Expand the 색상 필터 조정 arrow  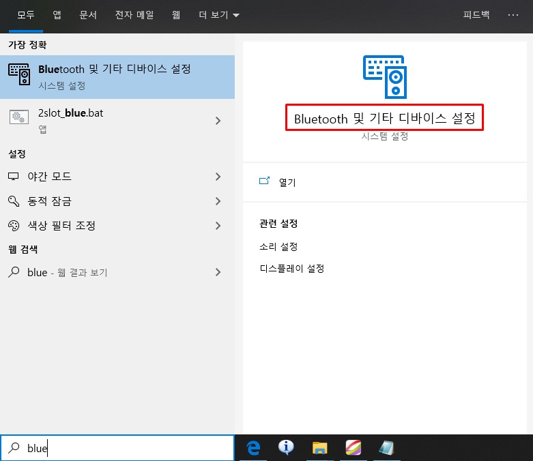coord(218,226)
